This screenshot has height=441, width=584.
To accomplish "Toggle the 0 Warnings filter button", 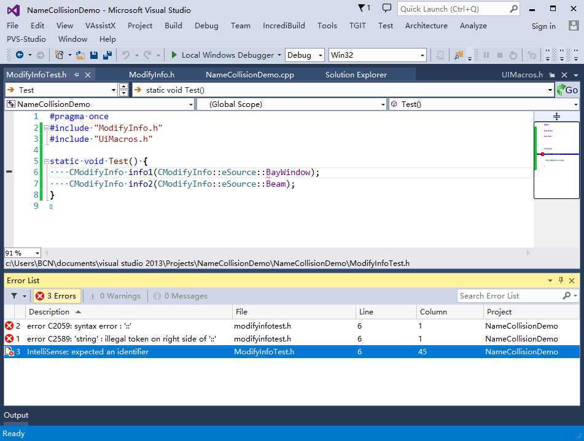I will (x=116, y=295).
